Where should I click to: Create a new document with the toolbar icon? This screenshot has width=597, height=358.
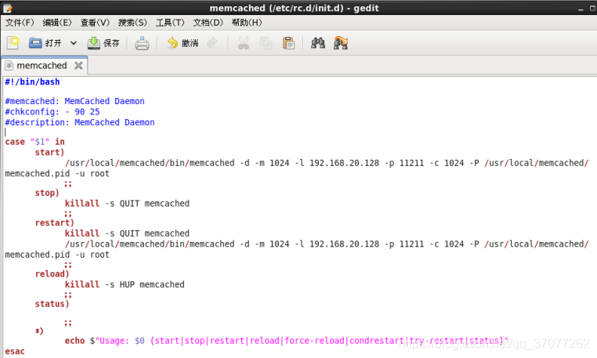pyautogui.click(x=13, y=43)
